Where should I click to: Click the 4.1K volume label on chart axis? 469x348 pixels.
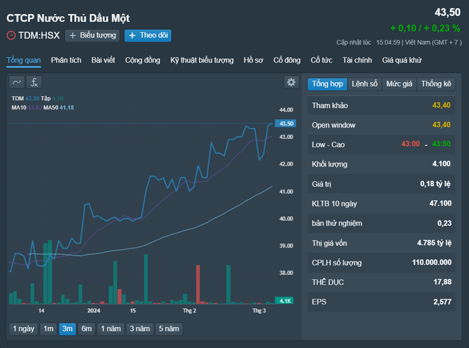tap(284, 301)
